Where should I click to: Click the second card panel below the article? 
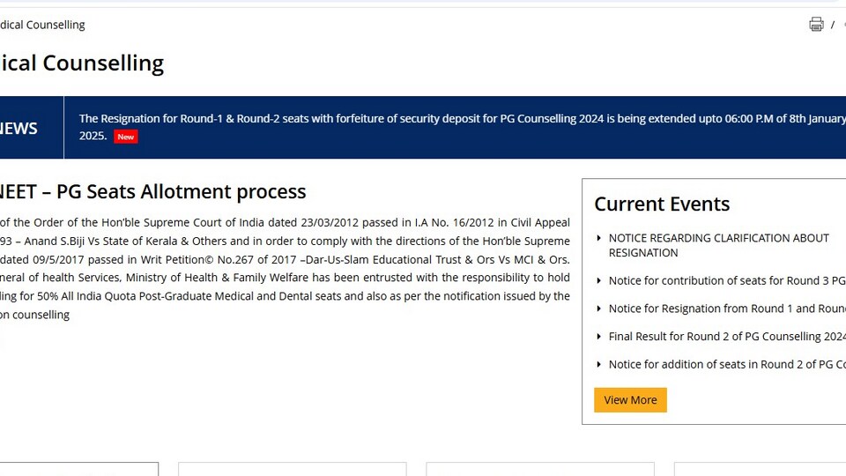pos(292,469)
